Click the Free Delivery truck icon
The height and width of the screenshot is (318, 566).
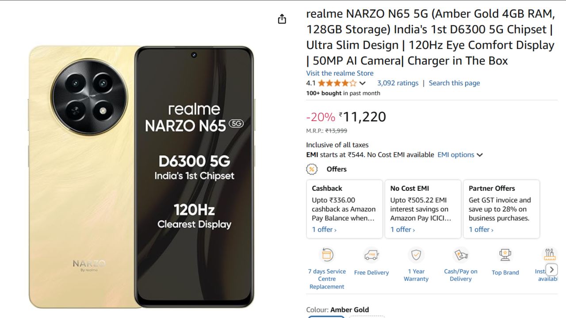(371, 255)
